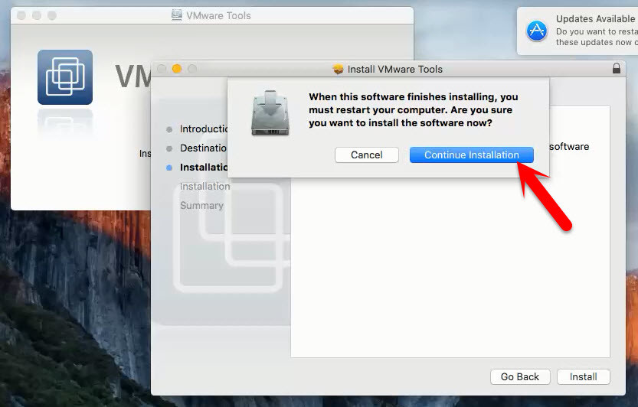
Task: Click the Continue Installation button
Action: tap(471, 155)
